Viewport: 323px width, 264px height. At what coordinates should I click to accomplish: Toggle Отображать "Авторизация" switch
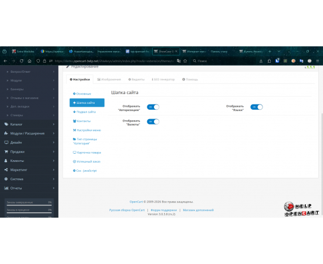153,107
